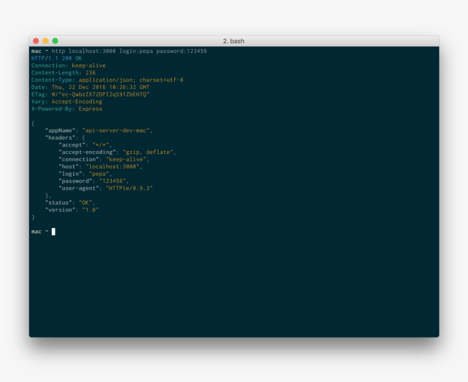The width and height of the screenshot is (468, 382).
Task: Click the 'Vary: Accept-Encoding' line
Action: pos(67,101)
